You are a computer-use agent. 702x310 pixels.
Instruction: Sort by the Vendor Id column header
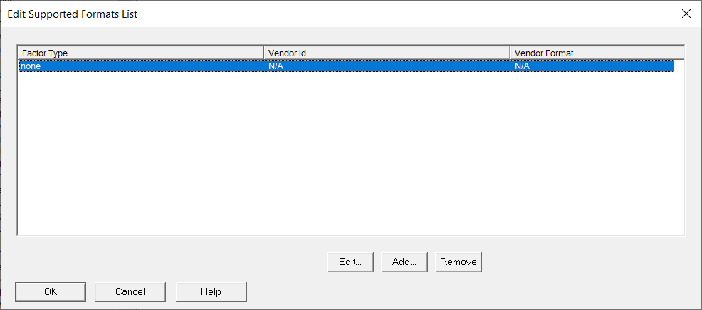(387, 53)
